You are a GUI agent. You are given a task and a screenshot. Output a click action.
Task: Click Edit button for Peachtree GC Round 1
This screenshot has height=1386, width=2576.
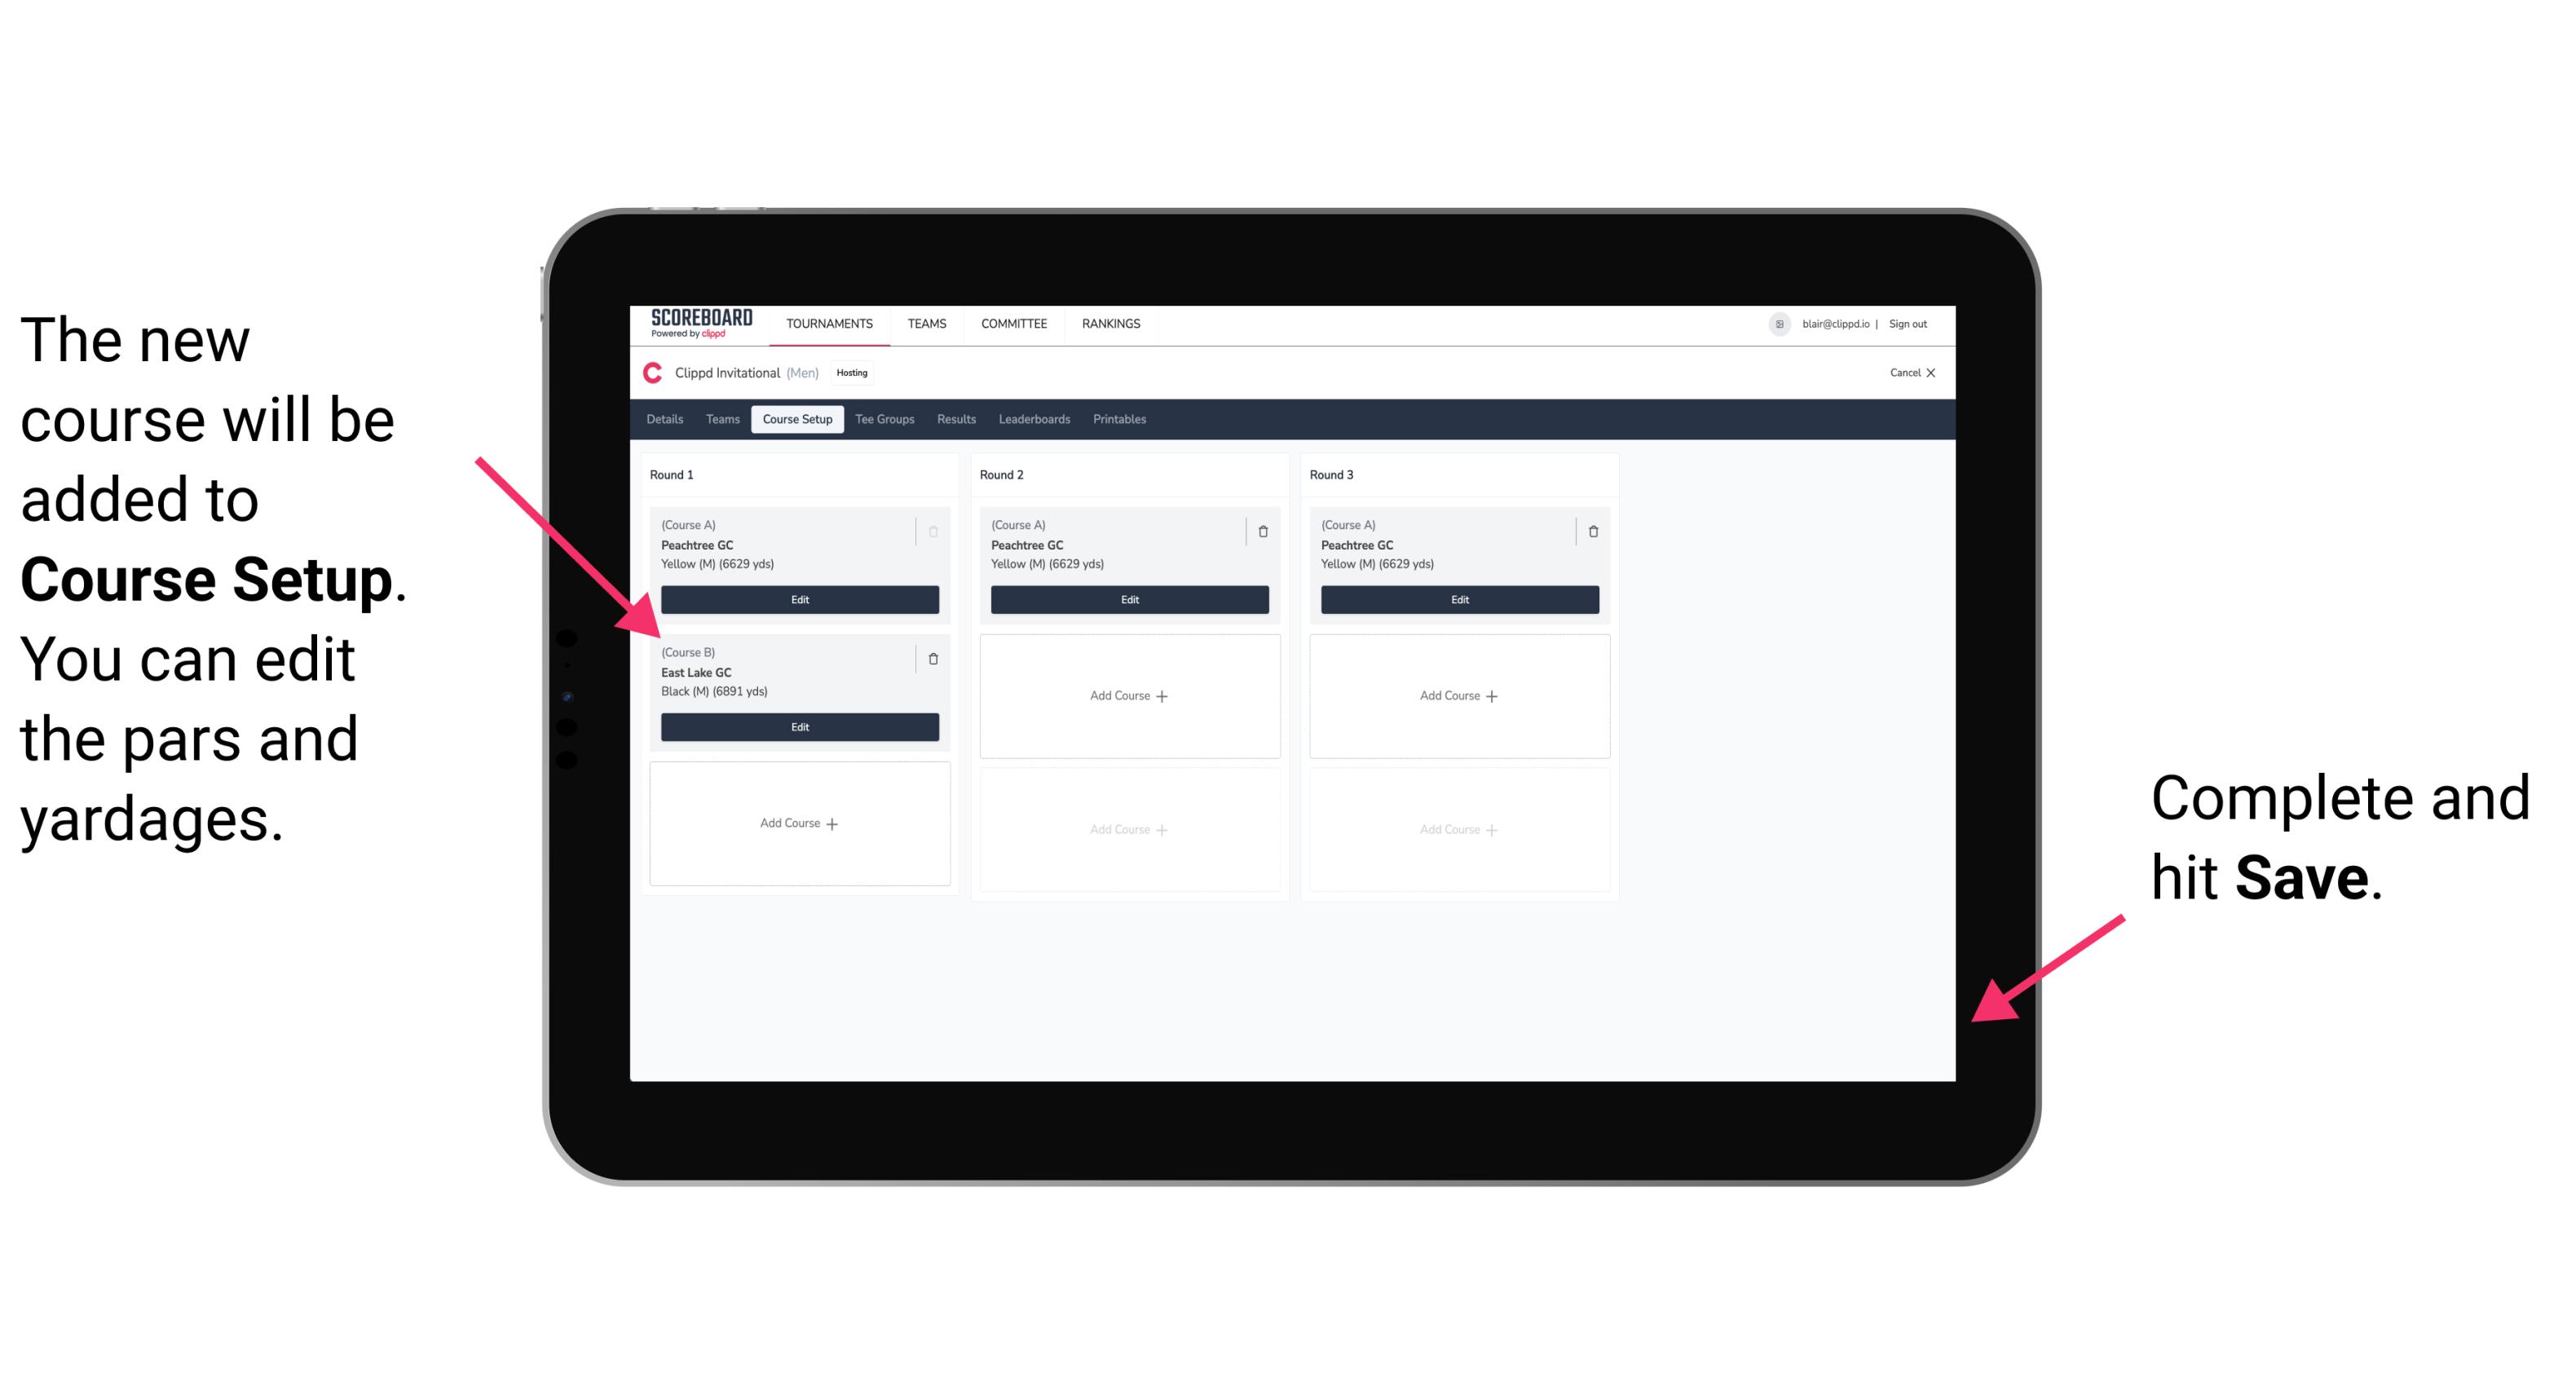(x=798, y=599)
